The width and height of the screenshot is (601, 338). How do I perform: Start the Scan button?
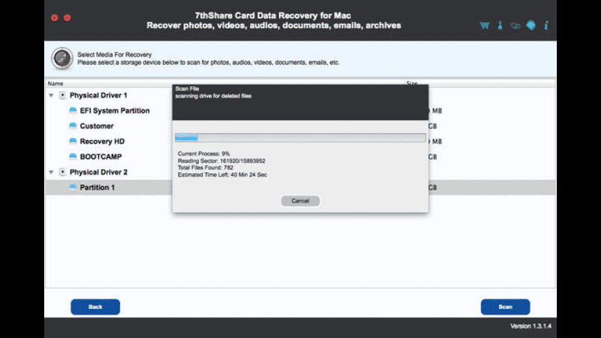click(x=505, y=307)
